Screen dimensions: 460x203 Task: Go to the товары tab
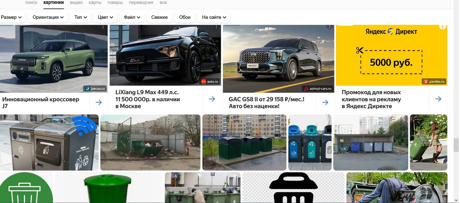tap(115, 3)
